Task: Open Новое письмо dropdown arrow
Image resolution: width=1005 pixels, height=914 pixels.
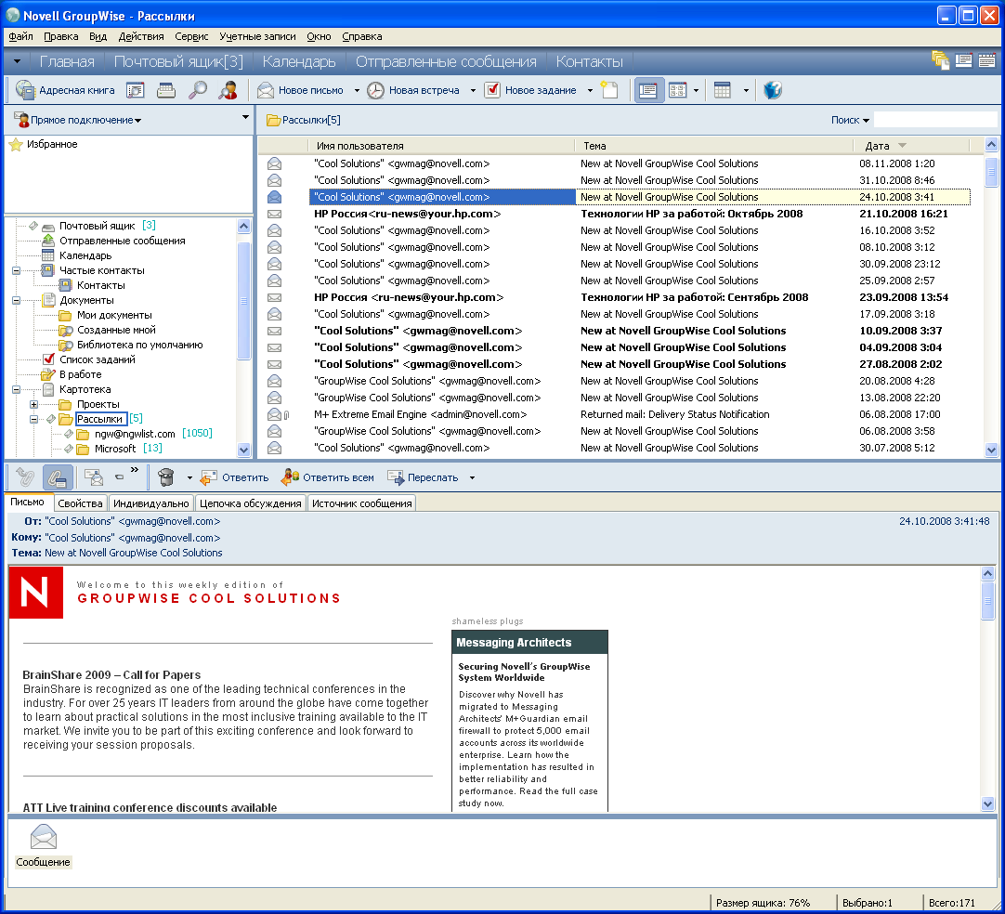Action: [x=357, y=91]
